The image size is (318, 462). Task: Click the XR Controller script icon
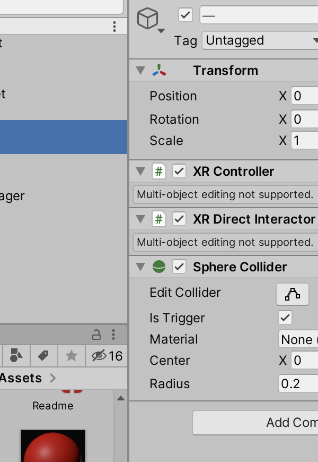tap(159, 171)
